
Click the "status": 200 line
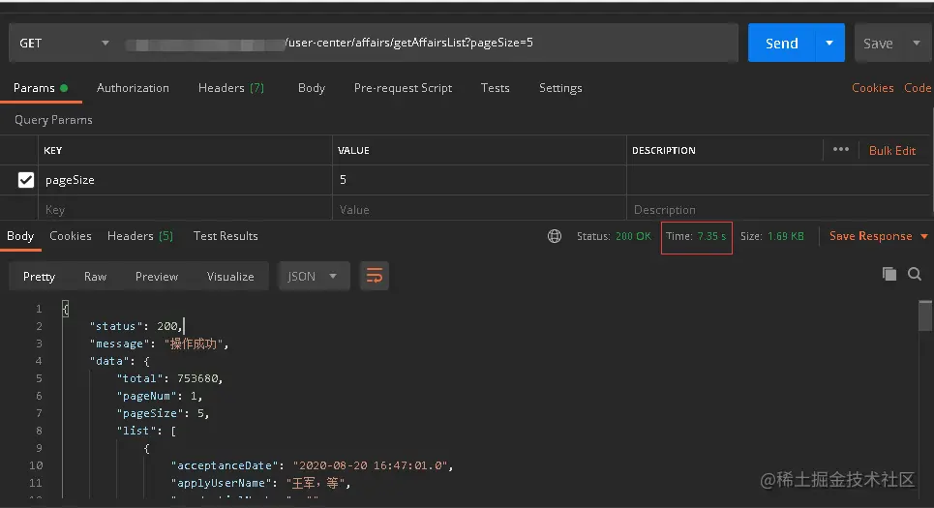(136, 326)
